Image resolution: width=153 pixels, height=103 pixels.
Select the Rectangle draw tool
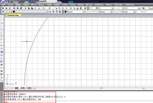tap(2, 29)
